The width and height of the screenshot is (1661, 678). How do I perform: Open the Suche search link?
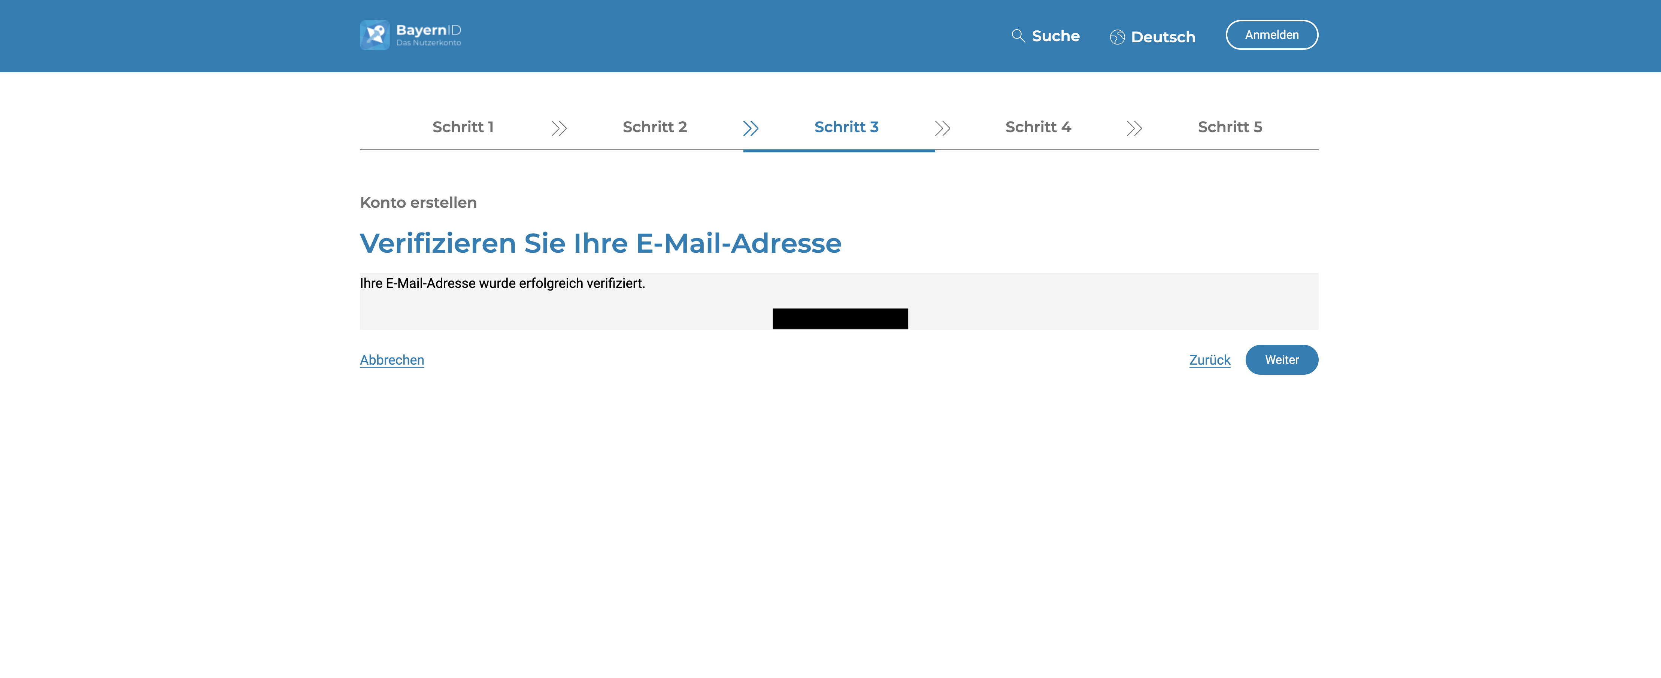[1045, 36]
